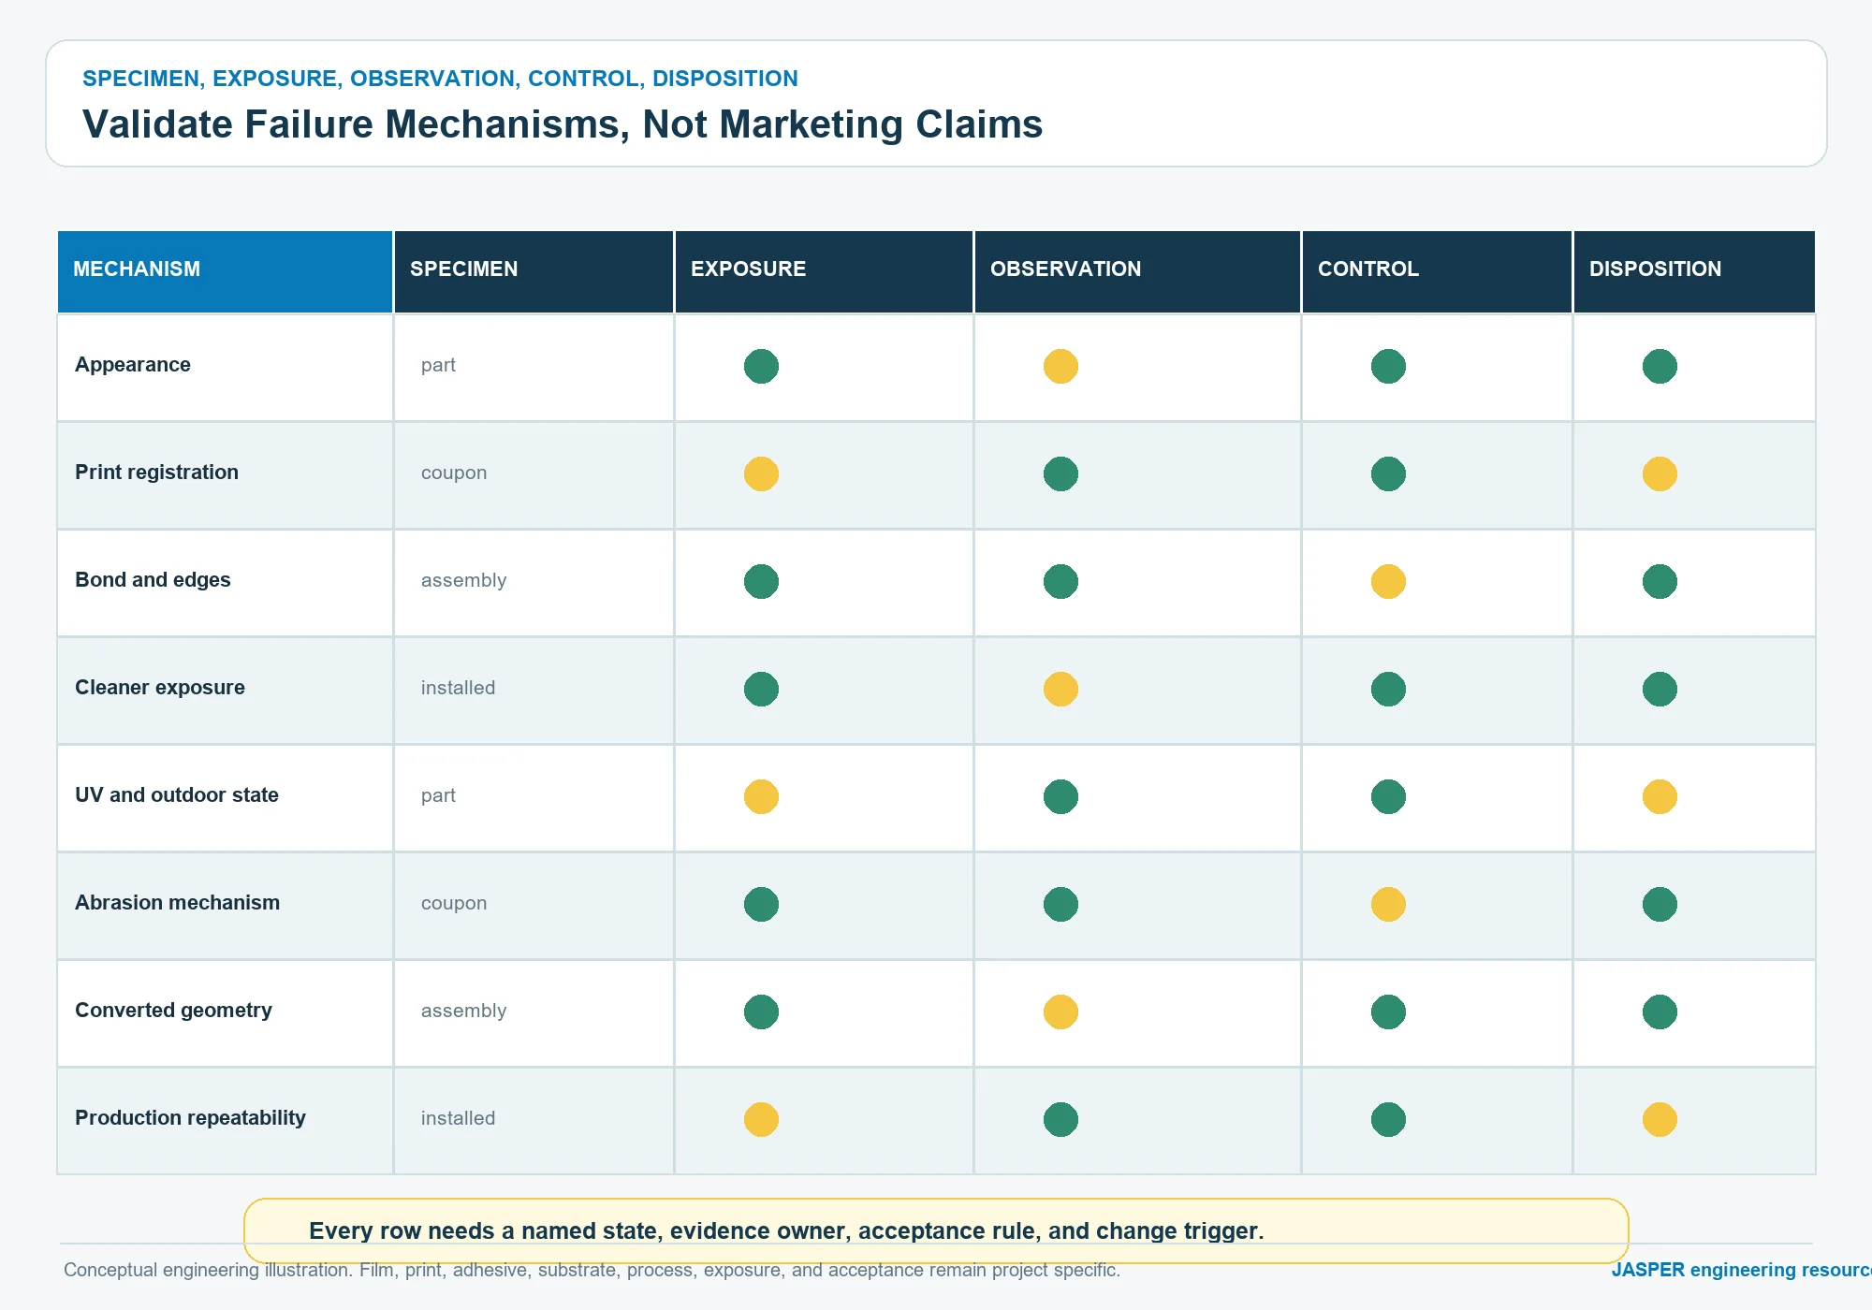Click the green Disposition dot for Converted geometry
The image size is (1872, 1310).
coord(1660,1012)
